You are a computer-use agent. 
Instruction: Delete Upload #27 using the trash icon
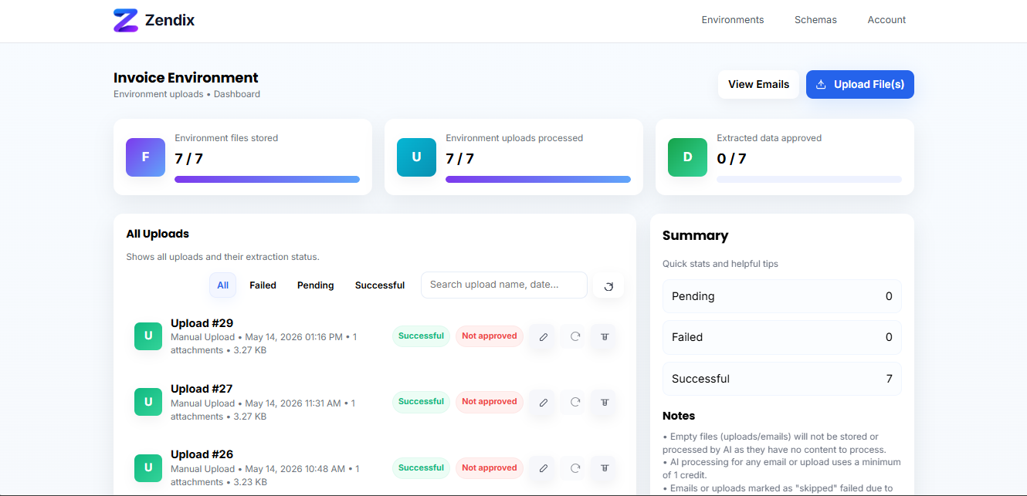click(605, 403)
